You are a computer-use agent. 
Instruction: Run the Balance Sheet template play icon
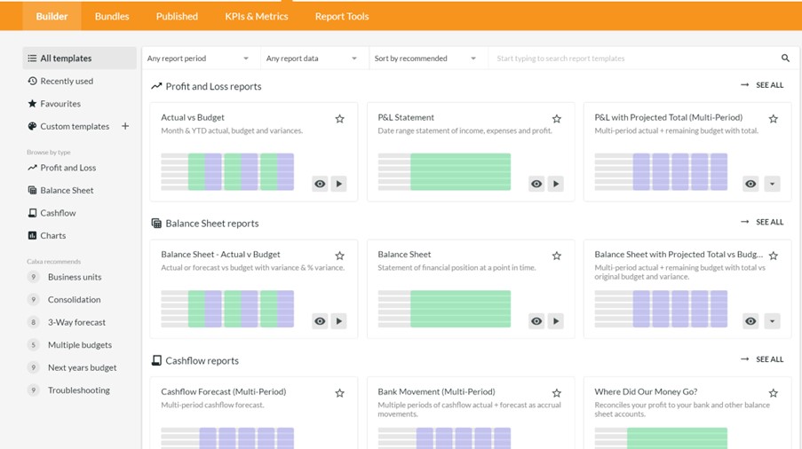coord(555,321)
